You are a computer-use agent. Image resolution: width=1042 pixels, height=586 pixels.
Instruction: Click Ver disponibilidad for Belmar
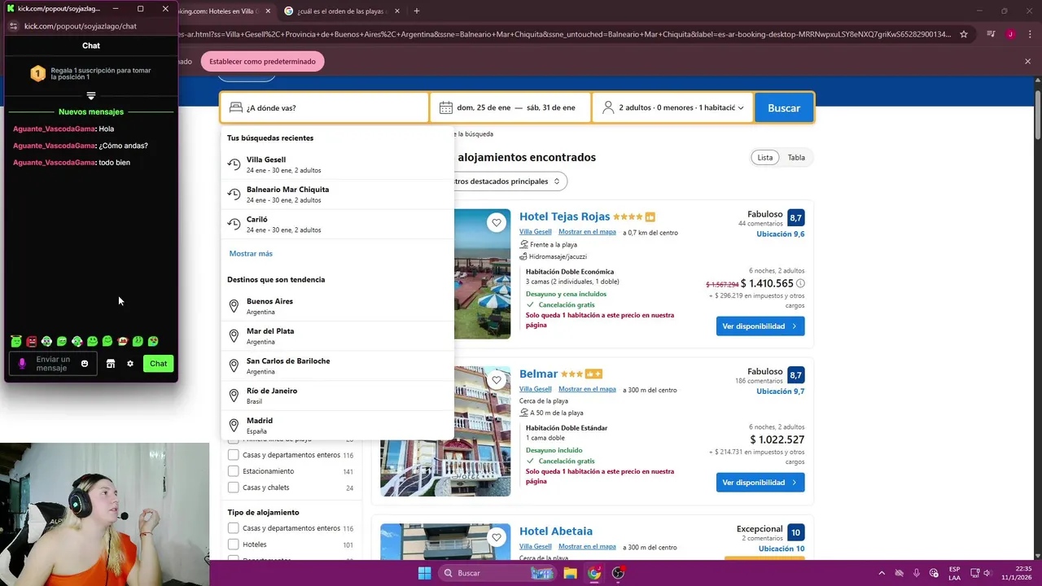click(x=760, y=482)
